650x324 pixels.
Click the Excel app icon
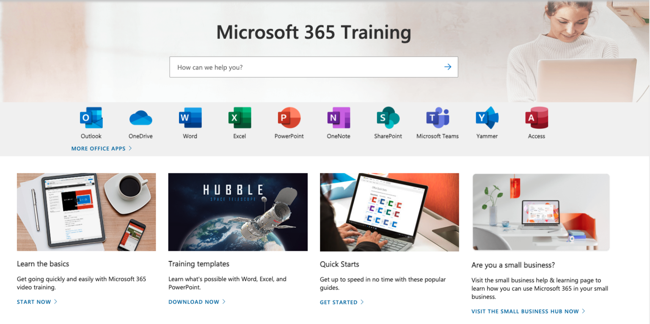(239, 117)
